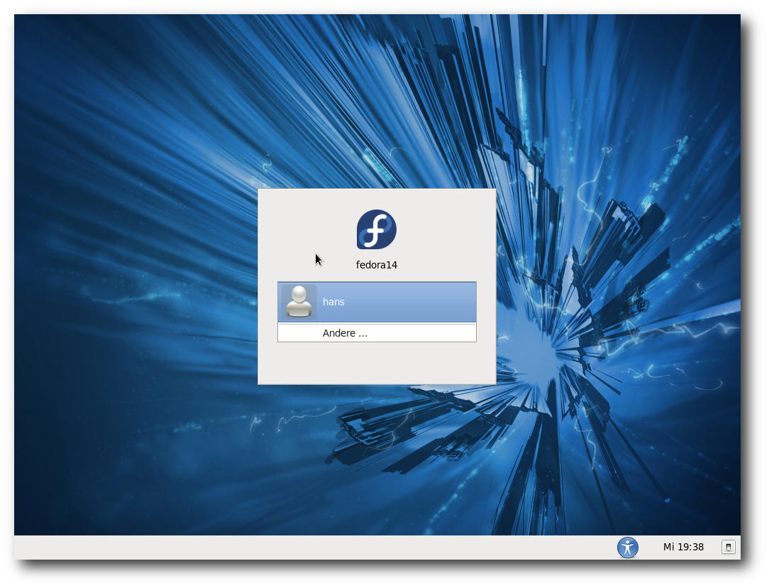The image size is (769, 588).
Task: Click the Mi 19:38 clock in the panel
Action: [x=683, y=547]
